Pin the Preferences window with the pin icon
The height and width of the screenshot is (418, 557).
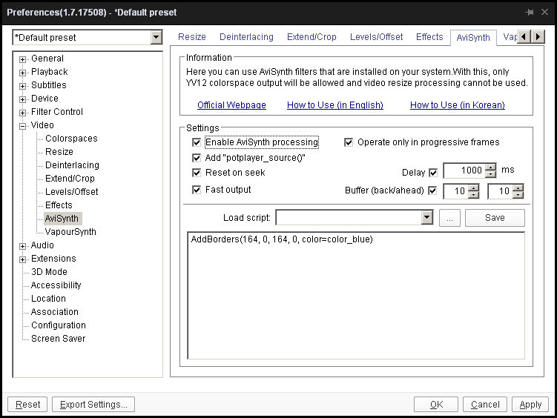pyautogui.click(x=529, y=13)
